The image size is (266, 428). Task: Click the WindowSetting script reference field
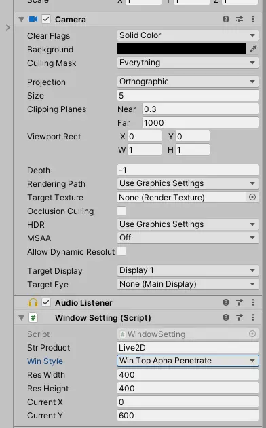pyautogui.click(x=188, y=334)
